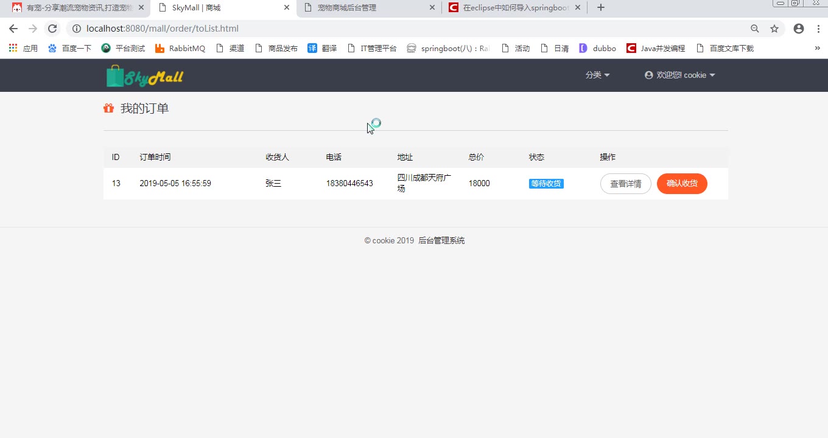The image size is (828, 438).
Task: Open the 百度一下 bookmark
Action: point(69,48)
